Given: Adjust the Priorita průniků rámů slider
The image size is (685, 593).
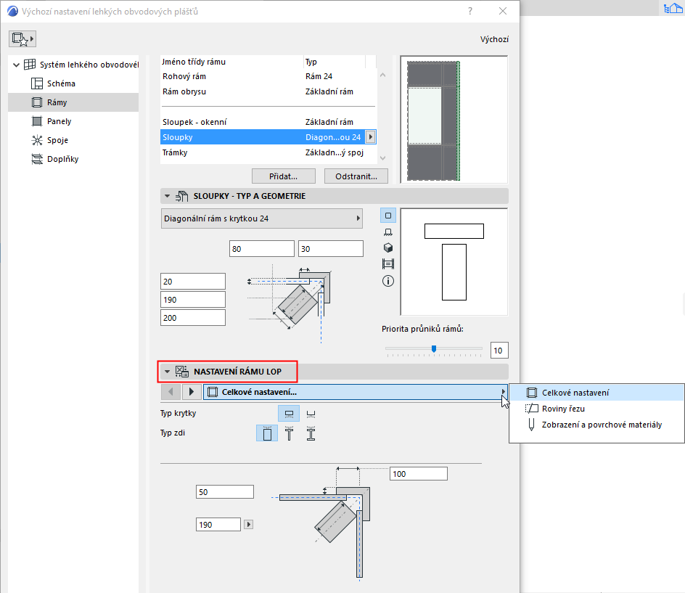Looking at the screenshot, I should coord(434,349).
